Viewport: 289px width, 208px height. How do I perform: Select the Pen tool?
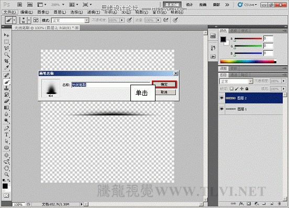[x=6, y=128]
